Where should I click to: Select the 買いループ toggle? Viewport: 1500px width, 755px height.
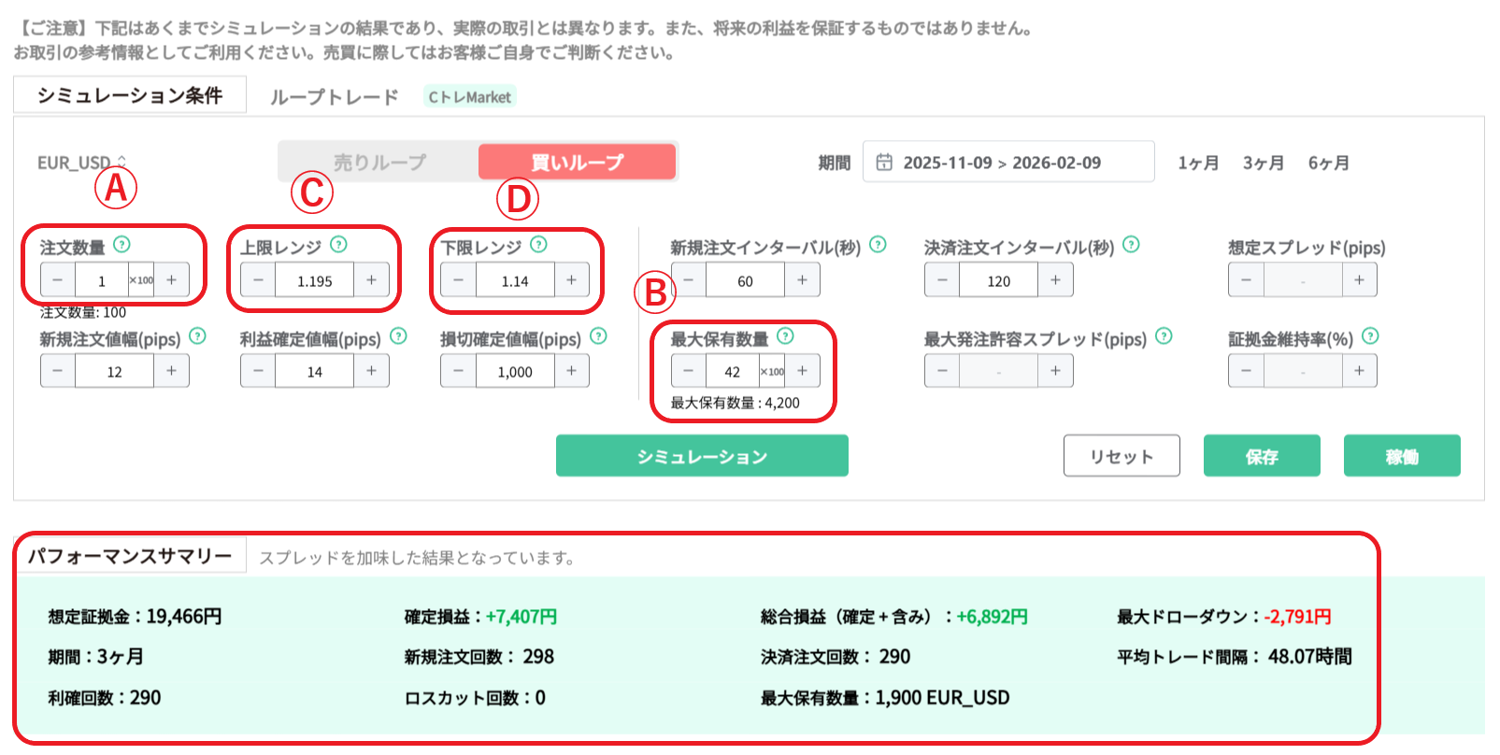(577, 163)
